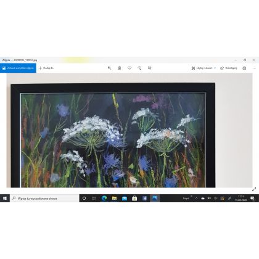Select the crop tool icon
259x259 pixels.
[149, 68]
